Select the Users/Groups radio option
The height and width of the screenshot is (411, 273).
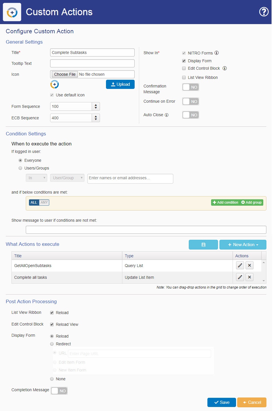click(x=20, y=168)
